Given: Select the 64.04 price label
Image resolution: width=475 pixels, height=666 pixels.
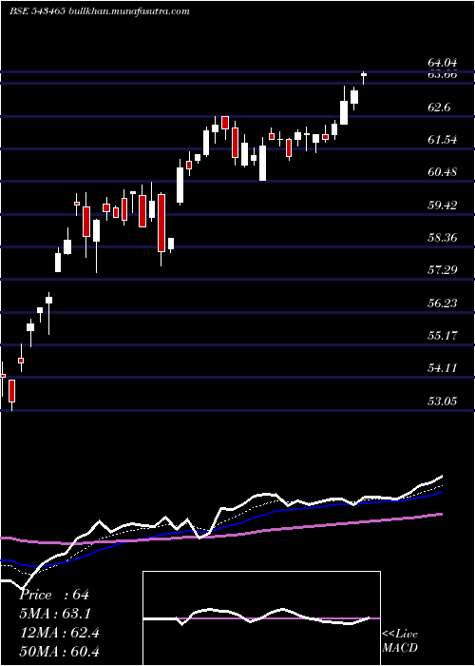Looking at the screenshot, I should pyautogui.click(x=443, y=64).
